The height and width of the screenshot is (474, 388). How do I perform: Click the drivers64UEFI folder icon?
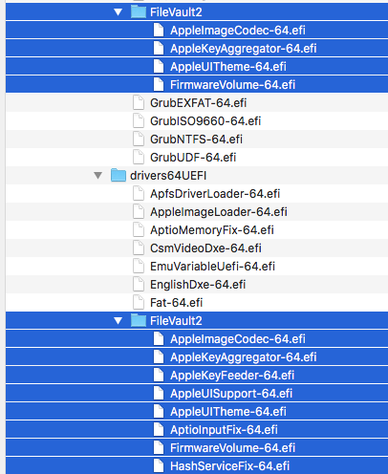coord(119,176)
